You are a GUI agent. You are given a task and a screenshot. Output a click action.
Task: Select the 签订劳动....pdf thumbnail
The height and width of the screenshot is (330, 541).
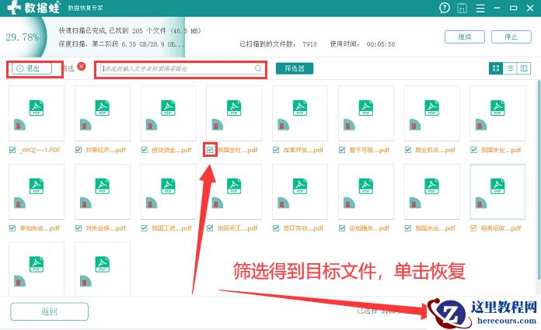tap(300, 191)
